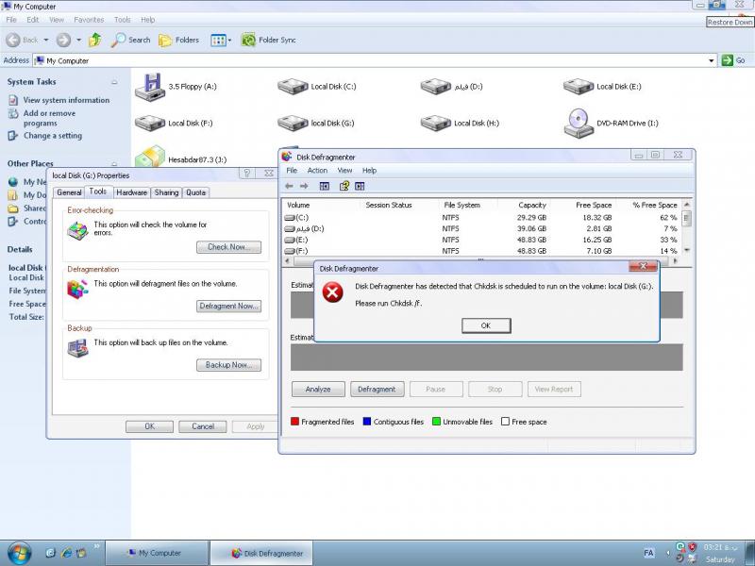Click OK in the Chkdsk error dialog
The width and height of the screenshot is (755, 566).
click(x=486, y=325)
